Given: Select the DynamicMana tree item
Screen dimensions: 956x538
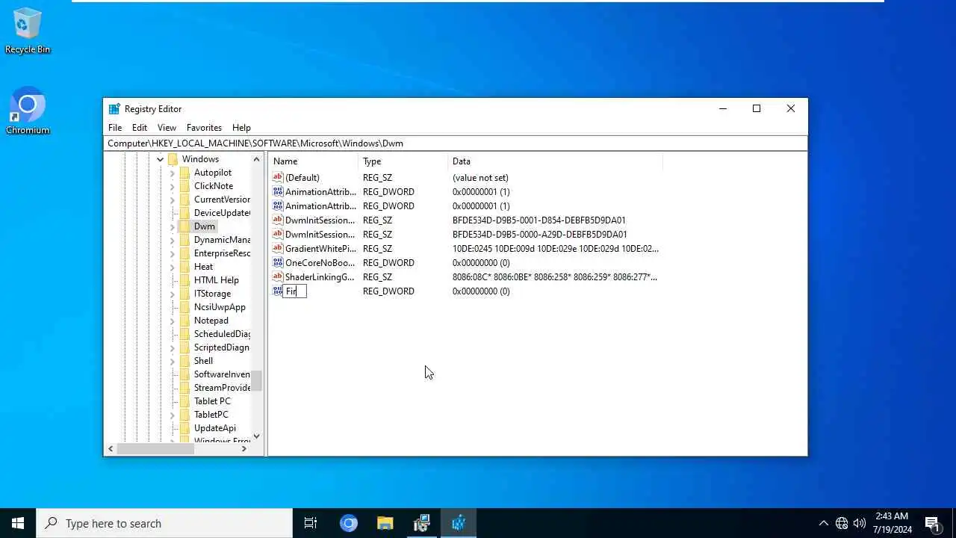Looking at the screenshot, I should pyautogui.click(x=222, y=240).
